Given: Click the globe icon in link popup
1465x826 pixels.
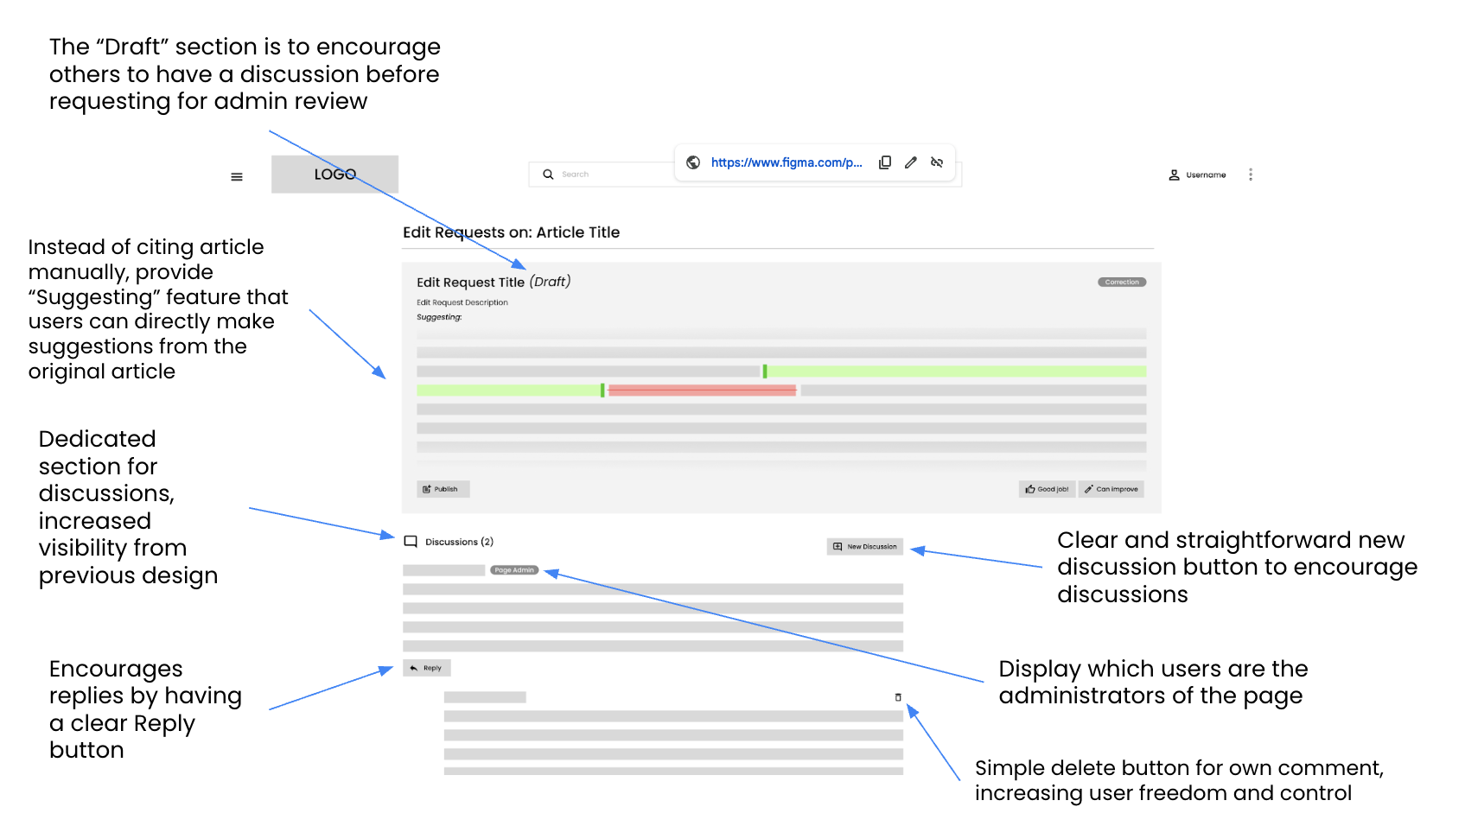Looking at the screenshot, I should point(693,162).
